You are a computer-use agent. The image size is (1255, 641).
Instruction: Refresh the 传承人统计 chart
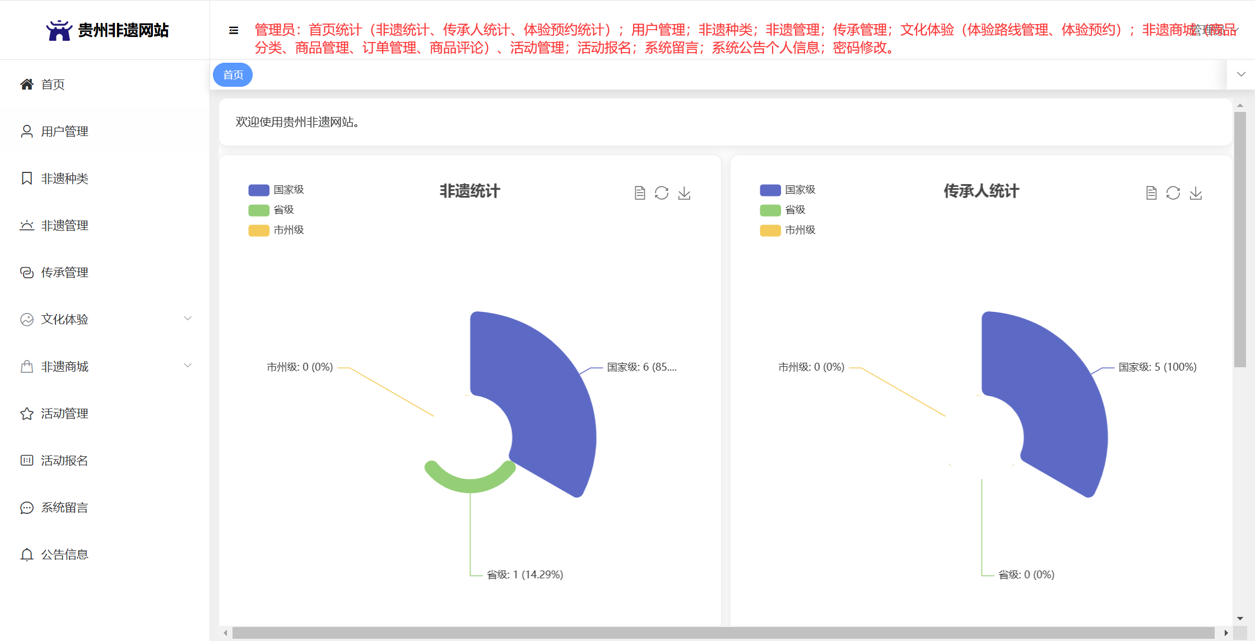click(1173, 193)
